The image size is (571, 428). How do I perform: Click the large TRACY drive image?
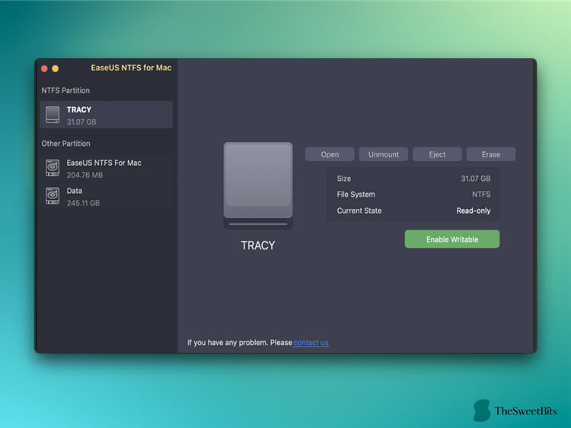tap(258, 185)
